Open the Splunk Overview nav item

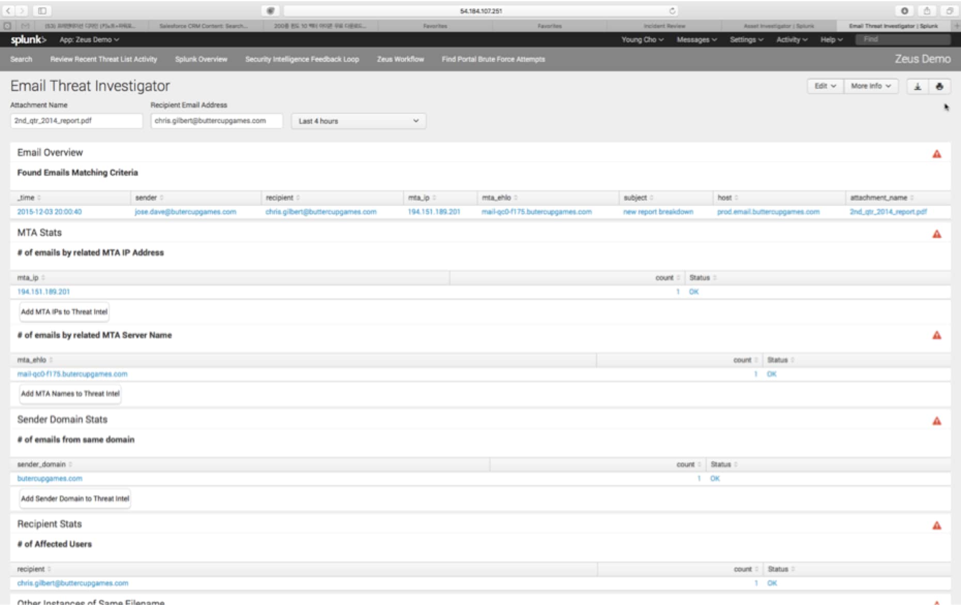[201, 59]
